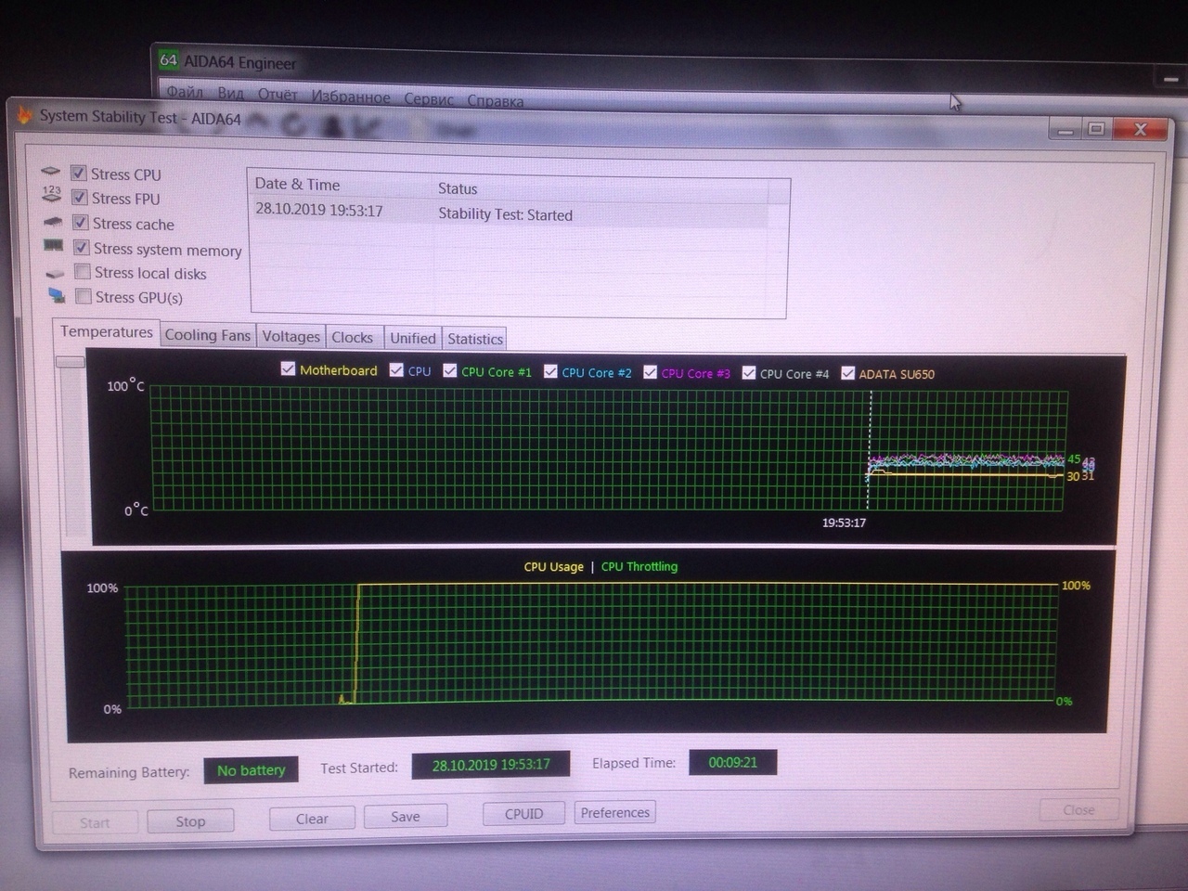Open the Вид menu in AIDA64 Engineer
Image resolution: width=1188 pixels, height=891 pixels.
coord(231,94)
